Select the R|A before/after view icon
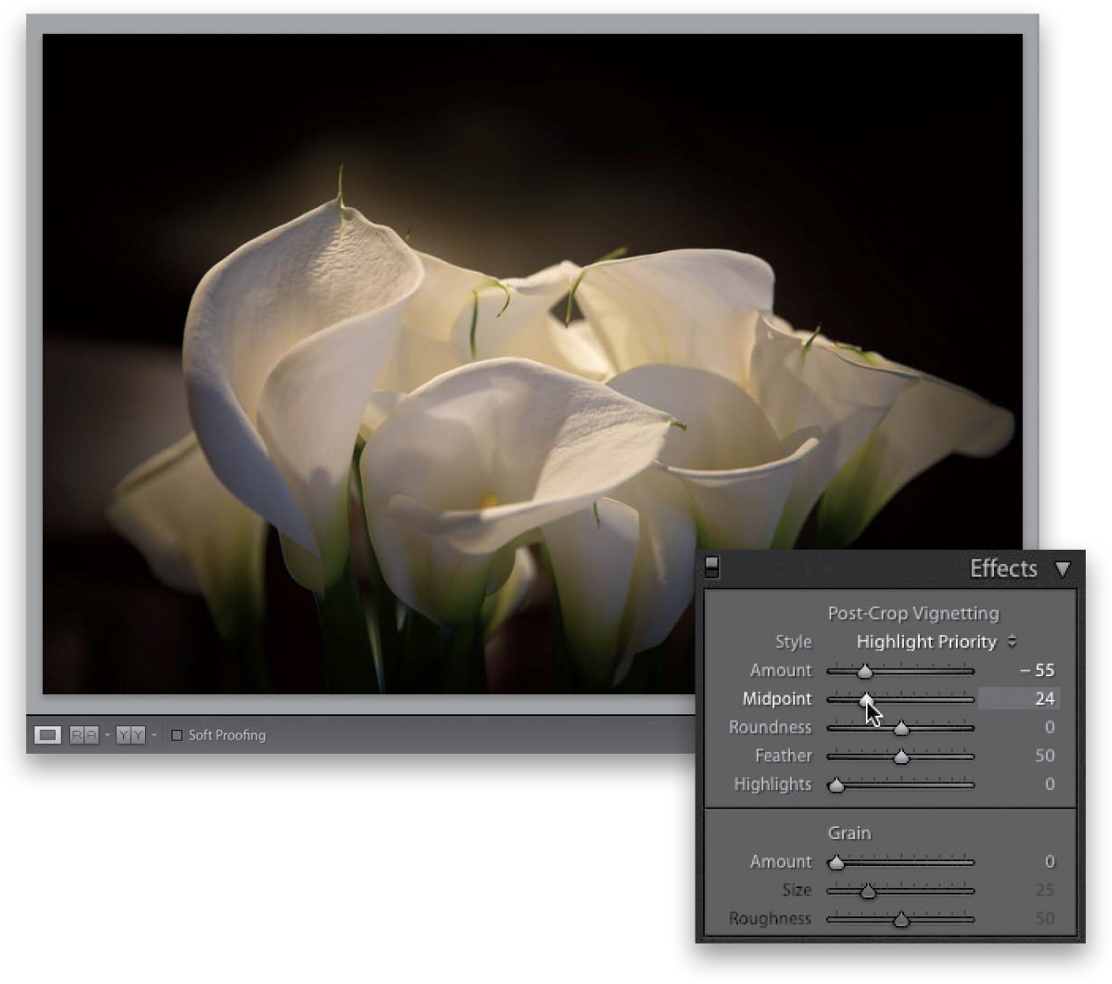The width and height of the screenshot is (1112, 984). 83,735
